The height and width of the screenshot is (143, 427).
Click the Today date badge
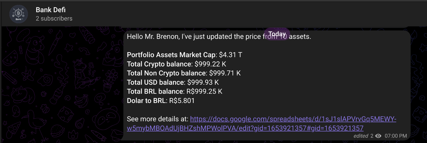click(277, 34)
